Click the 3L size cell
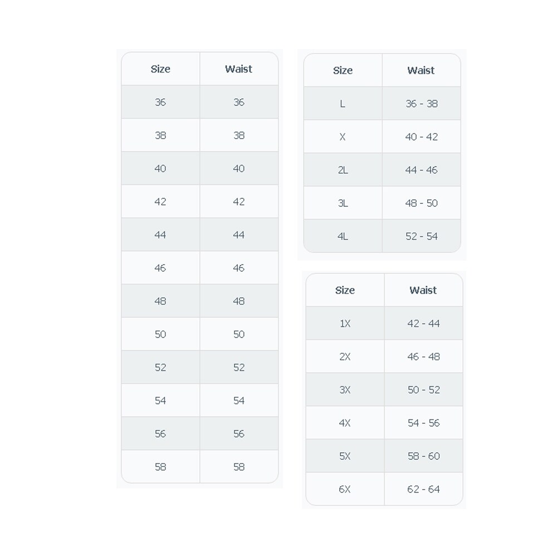The height and width of the screenshot is (557, 557). point(343,203)
